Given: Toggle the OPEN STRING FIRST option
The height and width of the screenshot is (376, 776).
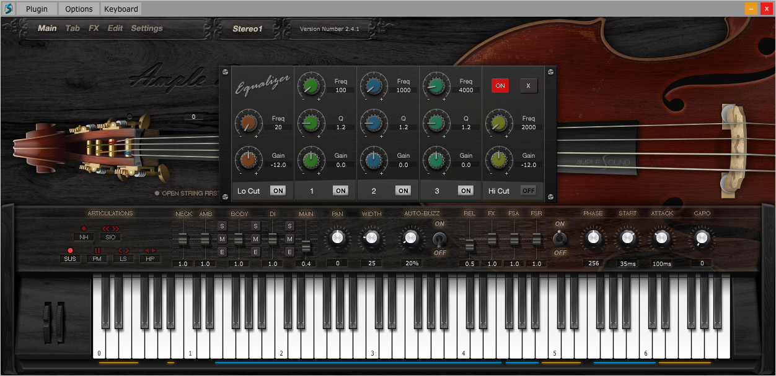Looking at the screenshot, I should coord(187,194).
